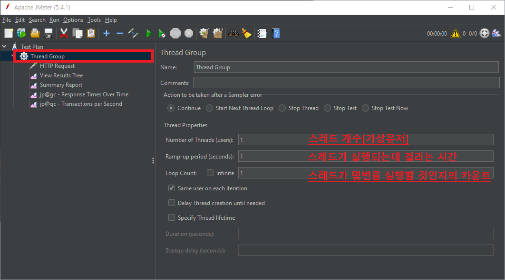
Task: Click Start no pauses icon
Action: tap(162, 33)
